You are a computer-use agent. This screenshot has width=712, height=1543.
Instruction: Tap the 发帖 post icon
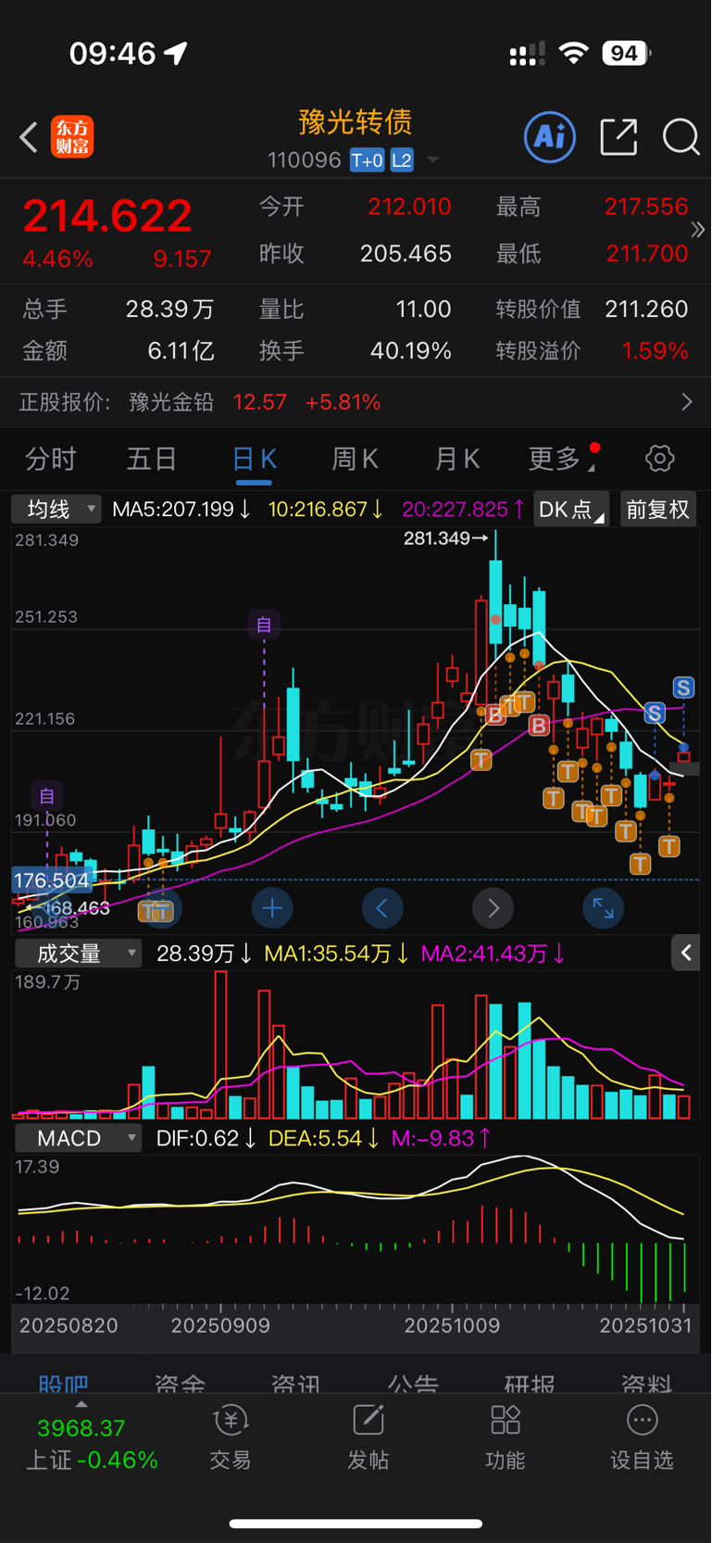click(x=368, y=1437)
